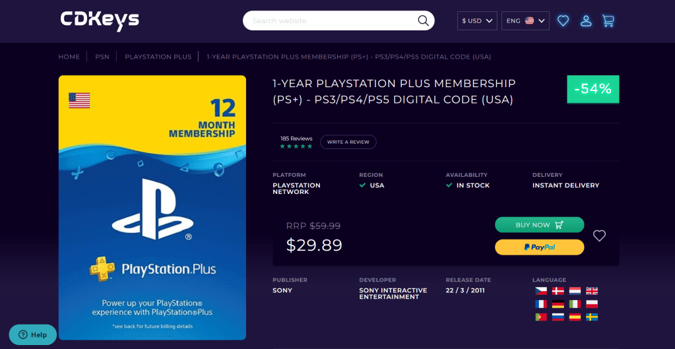675x349 pixels.
Task: Click the CDKeys logo
Action: [x=100, y=20]
